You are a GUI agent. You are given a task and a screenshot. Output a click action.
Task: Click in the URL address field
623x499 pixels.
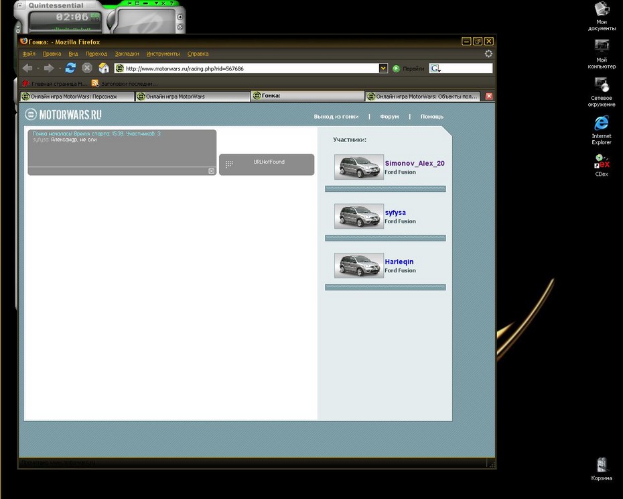tap(251, 68)
